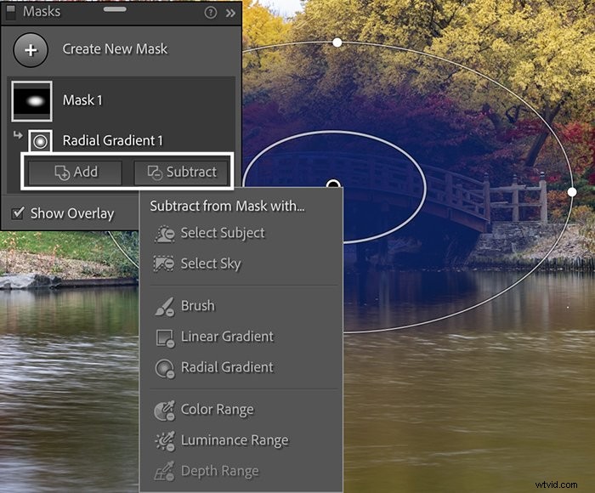Click the Radial Gradient 1 component icon
595x493 pixels.
click(x=40, y=141)
